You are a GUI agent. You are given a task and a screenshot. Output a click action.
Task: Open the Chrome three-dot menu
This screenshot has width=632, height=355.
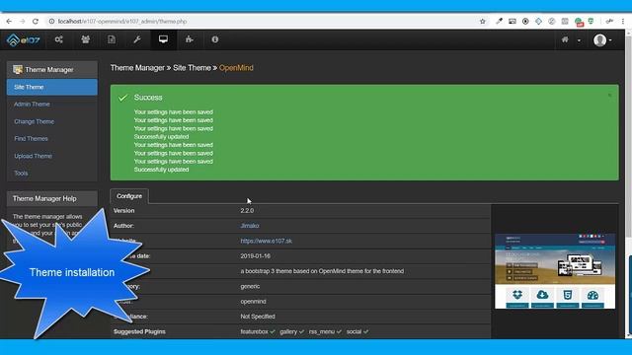point(623,22)
